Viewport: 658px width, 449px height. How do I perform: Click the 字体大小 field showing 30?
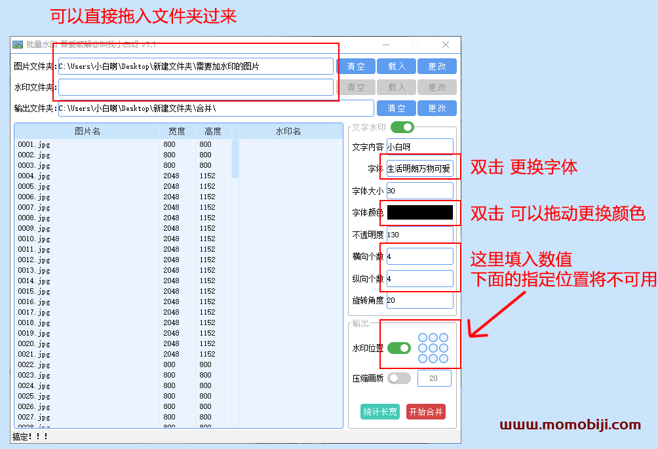(419, 191)
